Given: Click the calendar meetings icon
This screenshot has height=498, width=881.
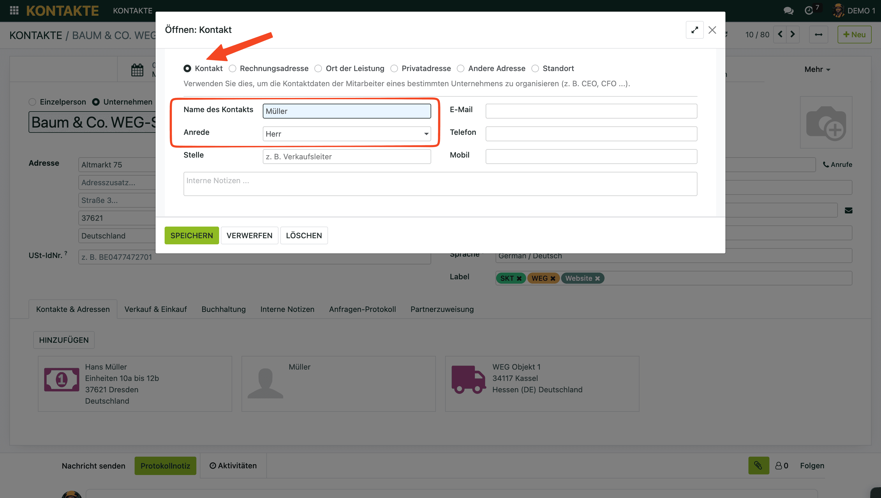Looking at the screenshot, I should (x=137, y=70).
